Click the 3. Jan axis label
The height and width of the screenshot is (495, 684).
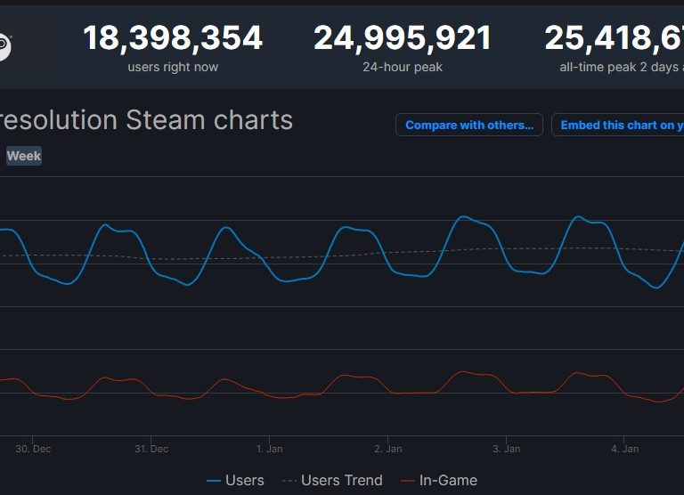[x=506, y=449]
